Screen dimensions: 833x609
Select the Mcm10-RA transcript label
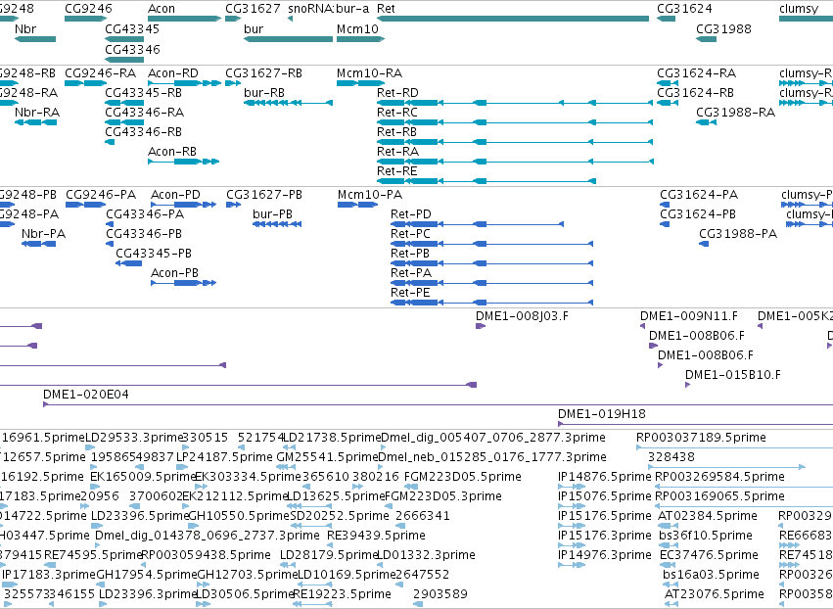369,72
